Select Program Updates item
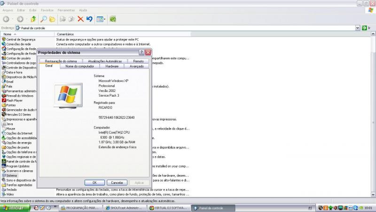The width and height of the screenshot is (376, 212). pos(16,167)
